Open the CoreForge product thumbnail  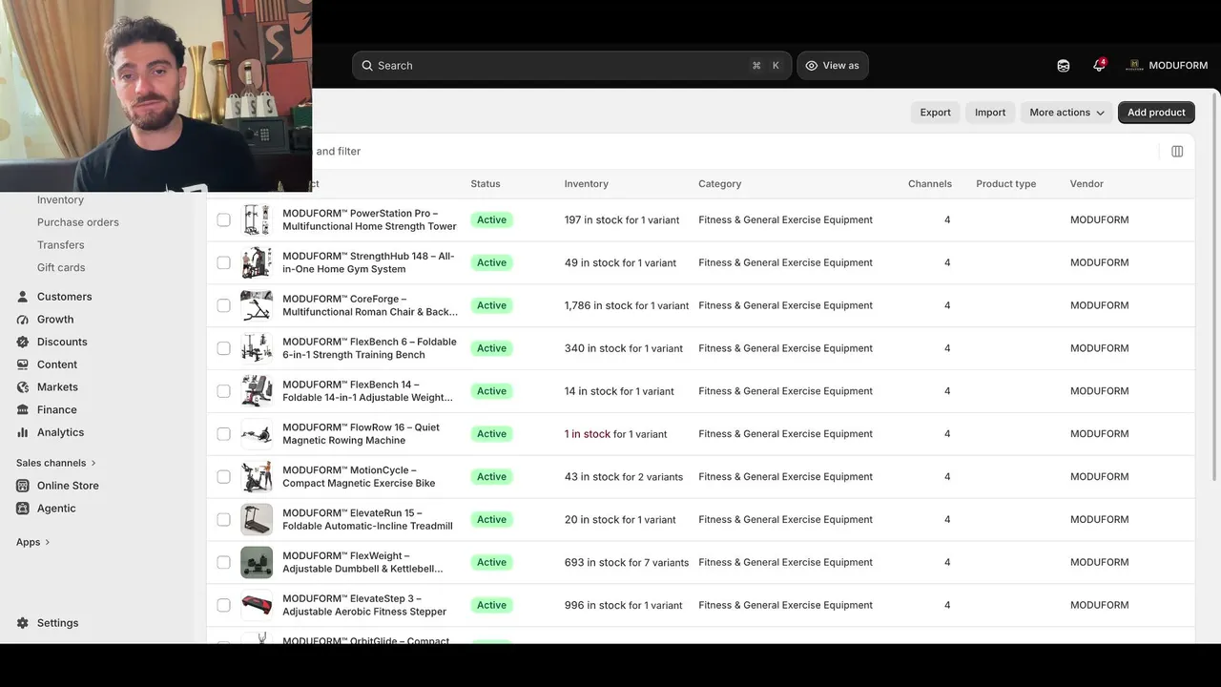pos(257,305)
